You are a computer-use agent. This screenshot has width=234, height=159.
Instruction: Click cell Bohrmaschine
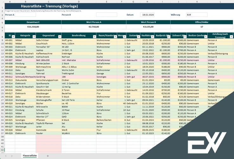pyautogui.click(x=49, y=67)
